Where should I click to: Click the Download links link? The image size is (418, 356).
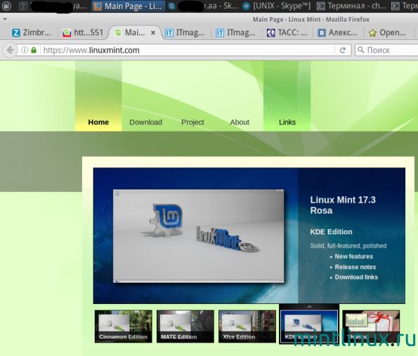356,277
